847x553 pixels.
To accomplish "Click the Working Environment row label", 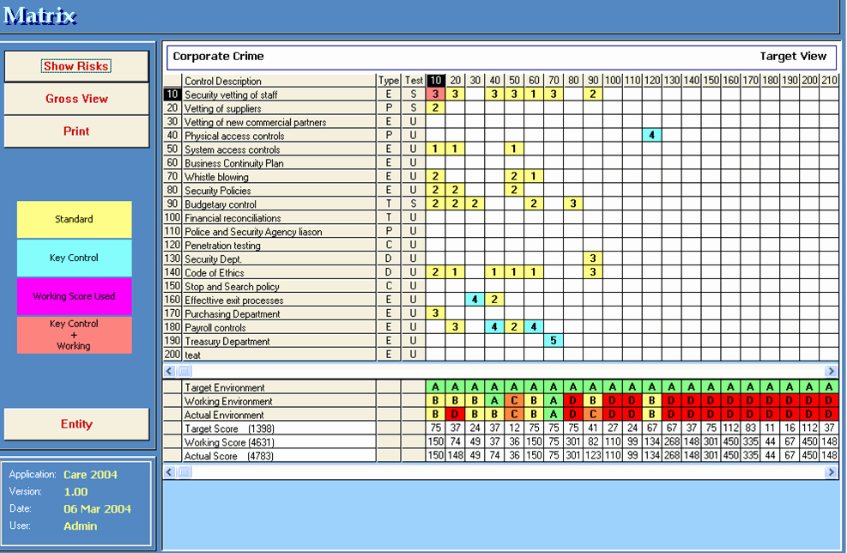I will pyautogui.click(x=279, y=401).
